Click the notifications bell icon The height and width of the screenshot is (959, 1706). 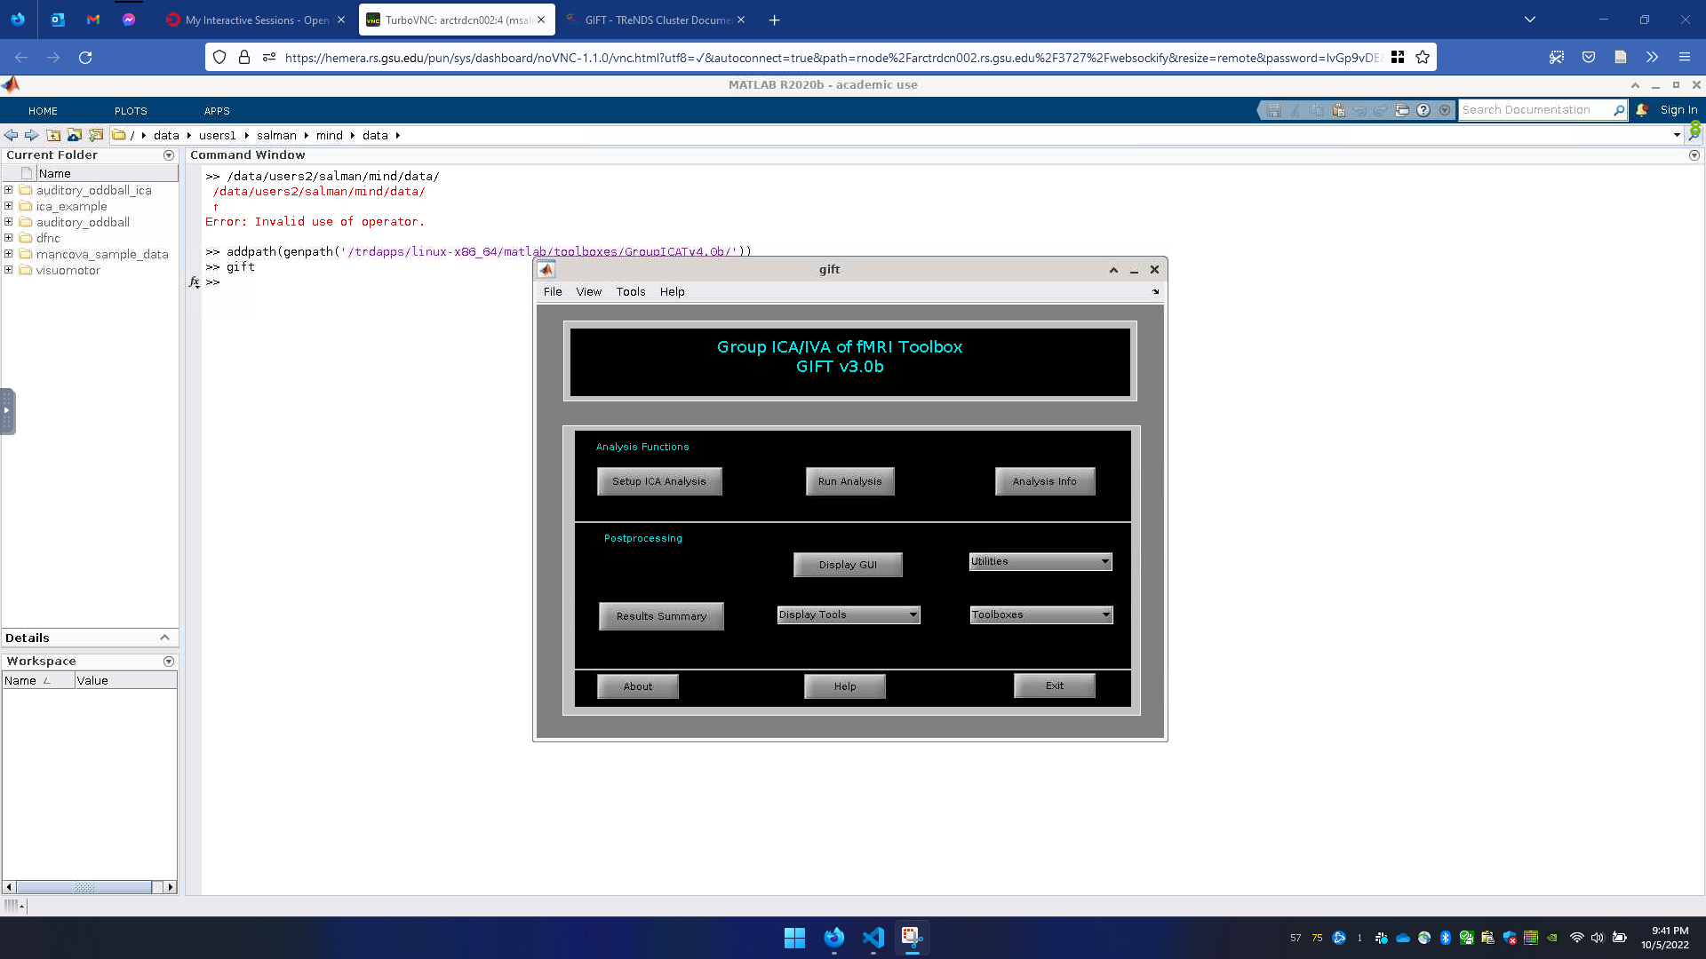1642,110
